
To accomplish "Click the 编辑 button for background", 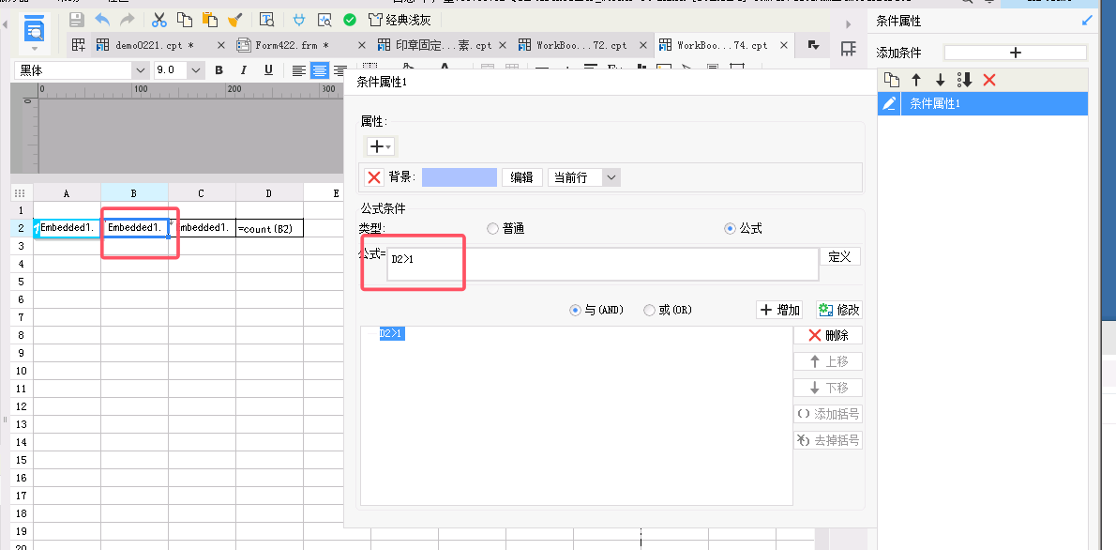I will [522, 177].
